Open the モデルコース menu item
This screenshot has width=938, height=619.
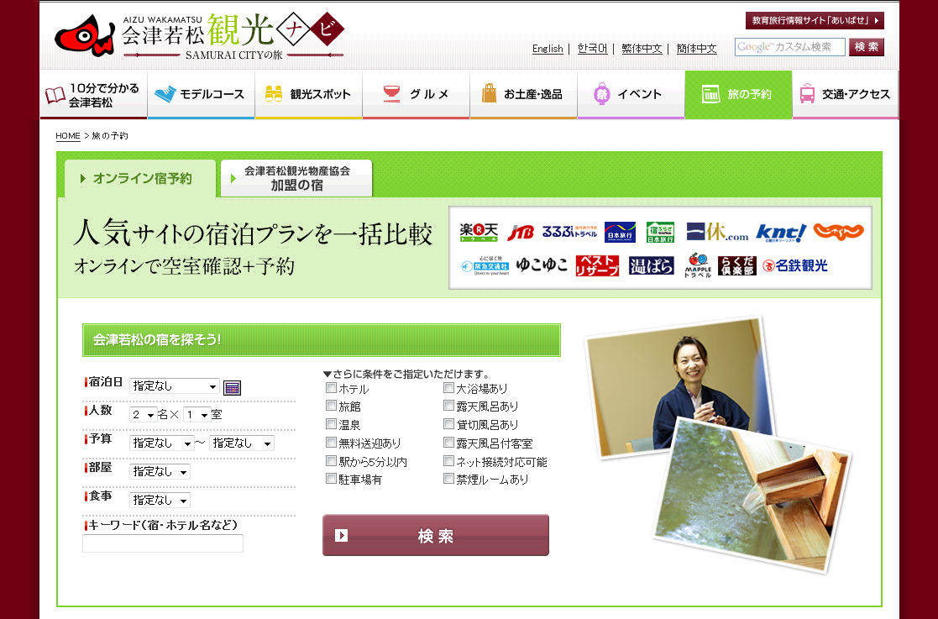tap(201, 95)
